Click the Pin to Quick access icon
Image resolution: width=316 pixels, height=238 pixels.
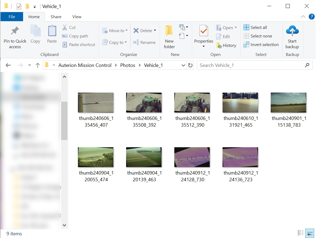coord(15,31)
